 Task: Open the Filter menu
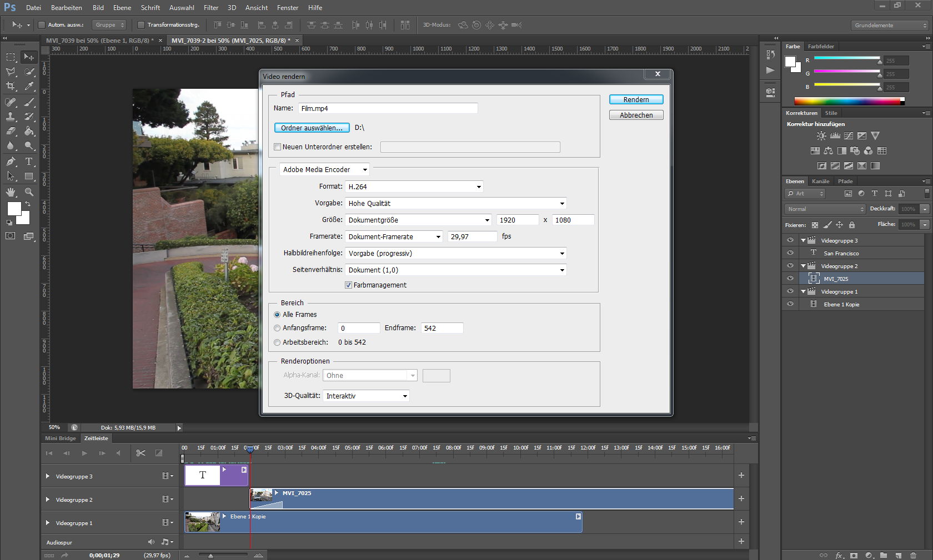[210, 8]
